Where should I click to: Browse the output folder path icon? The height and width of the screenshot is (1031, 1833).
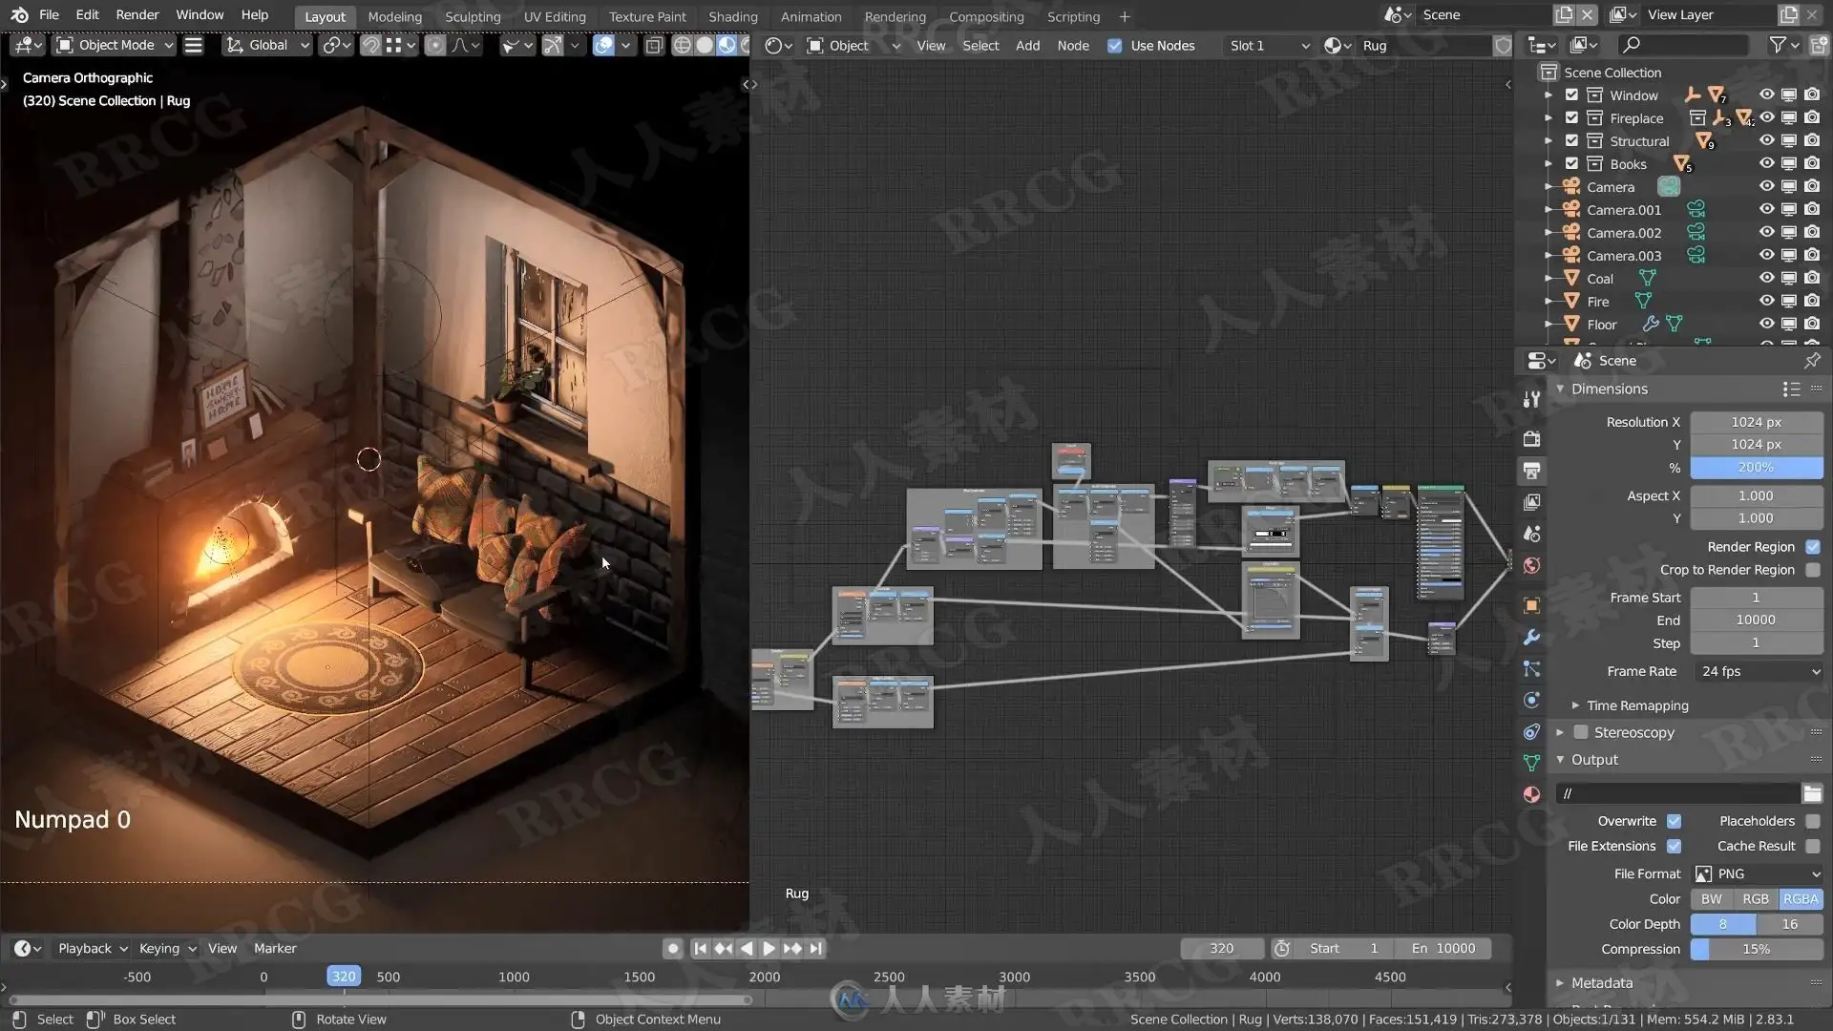[1811, 793]
